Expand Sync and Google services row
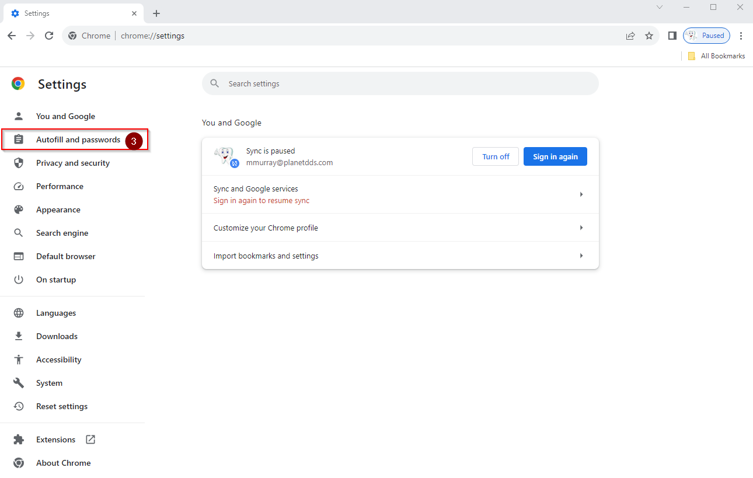753x478 pixels. pos(400,194)
